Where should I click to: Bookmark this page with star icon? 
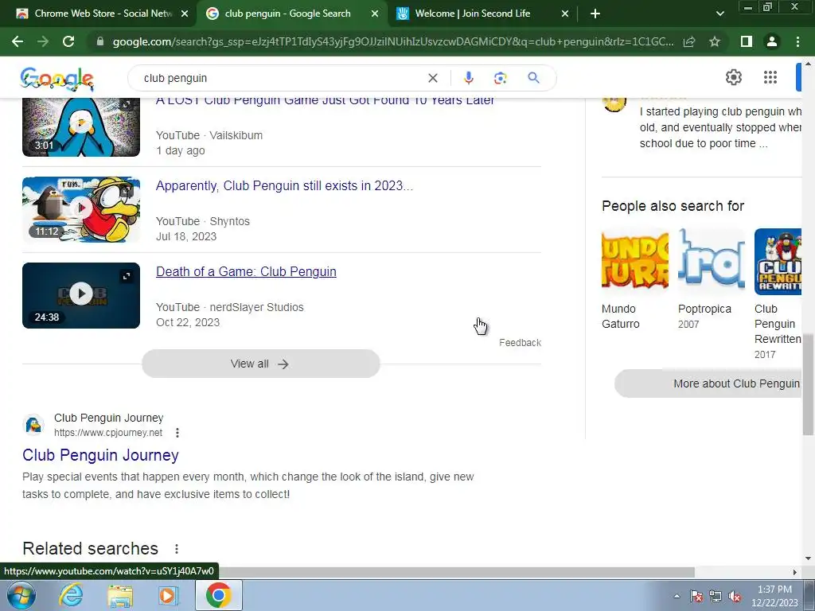(x=715, y=41)
